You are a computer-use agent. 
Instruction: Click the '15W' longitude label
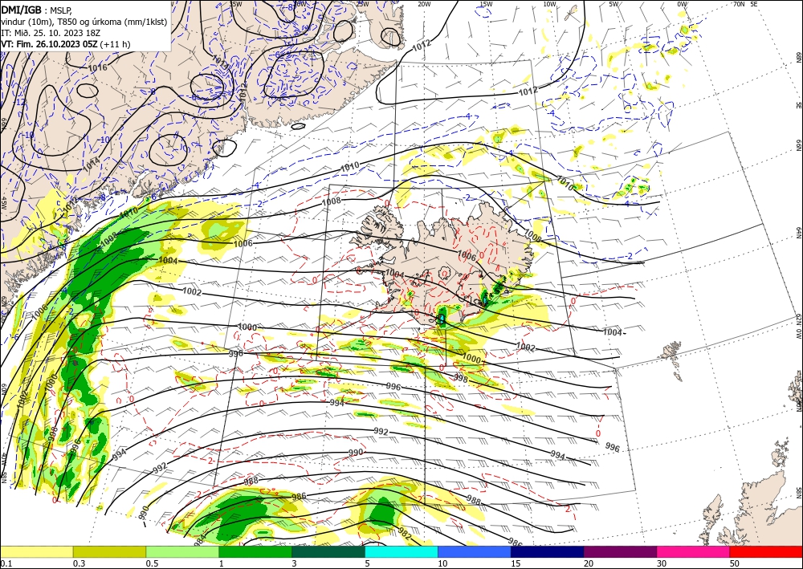pyautogui.click(x=486, y=4)
